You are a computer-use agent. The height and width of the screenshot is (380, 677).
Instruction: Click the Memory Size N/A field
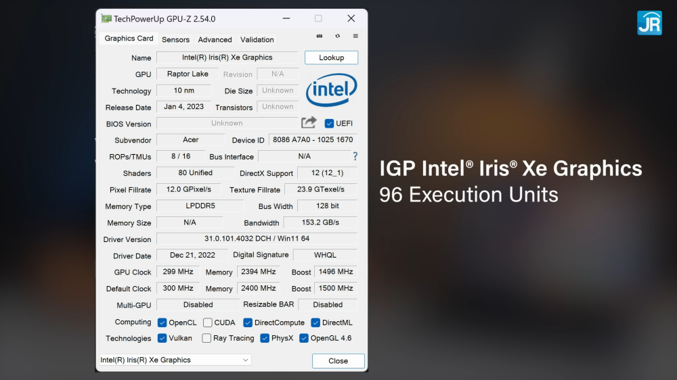(x=190, y=222)
